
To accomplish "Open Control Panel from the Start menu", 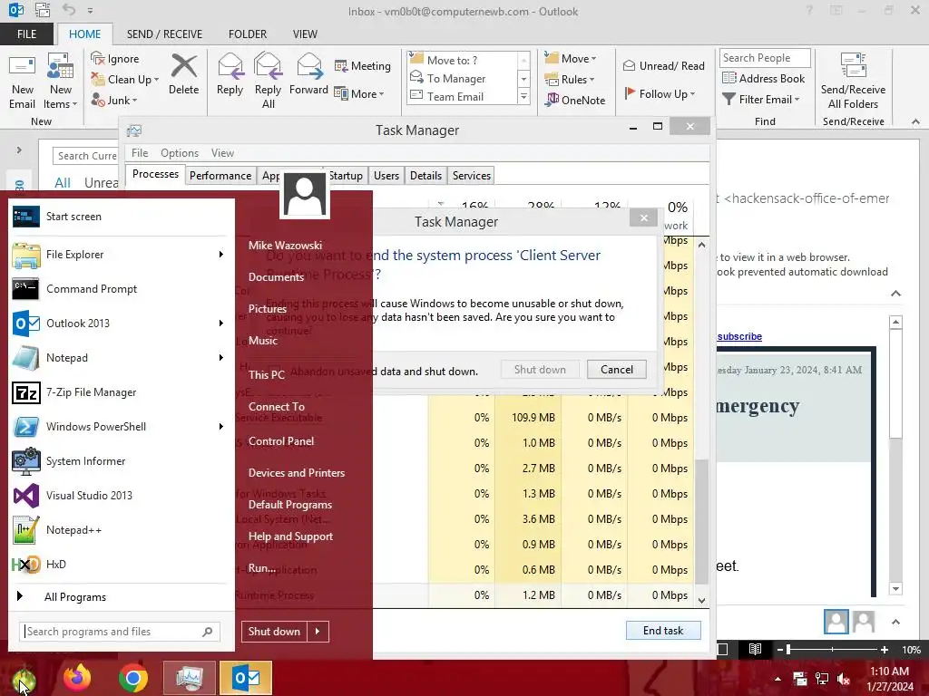I will point(281,441).
